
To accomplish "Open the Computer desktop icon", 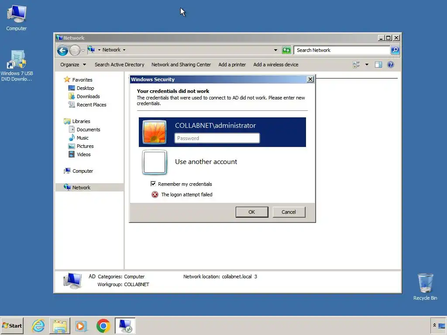I will (17, 17).
